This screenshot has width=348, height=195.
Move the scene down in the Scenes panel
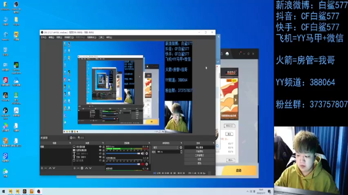click(54, 168)
